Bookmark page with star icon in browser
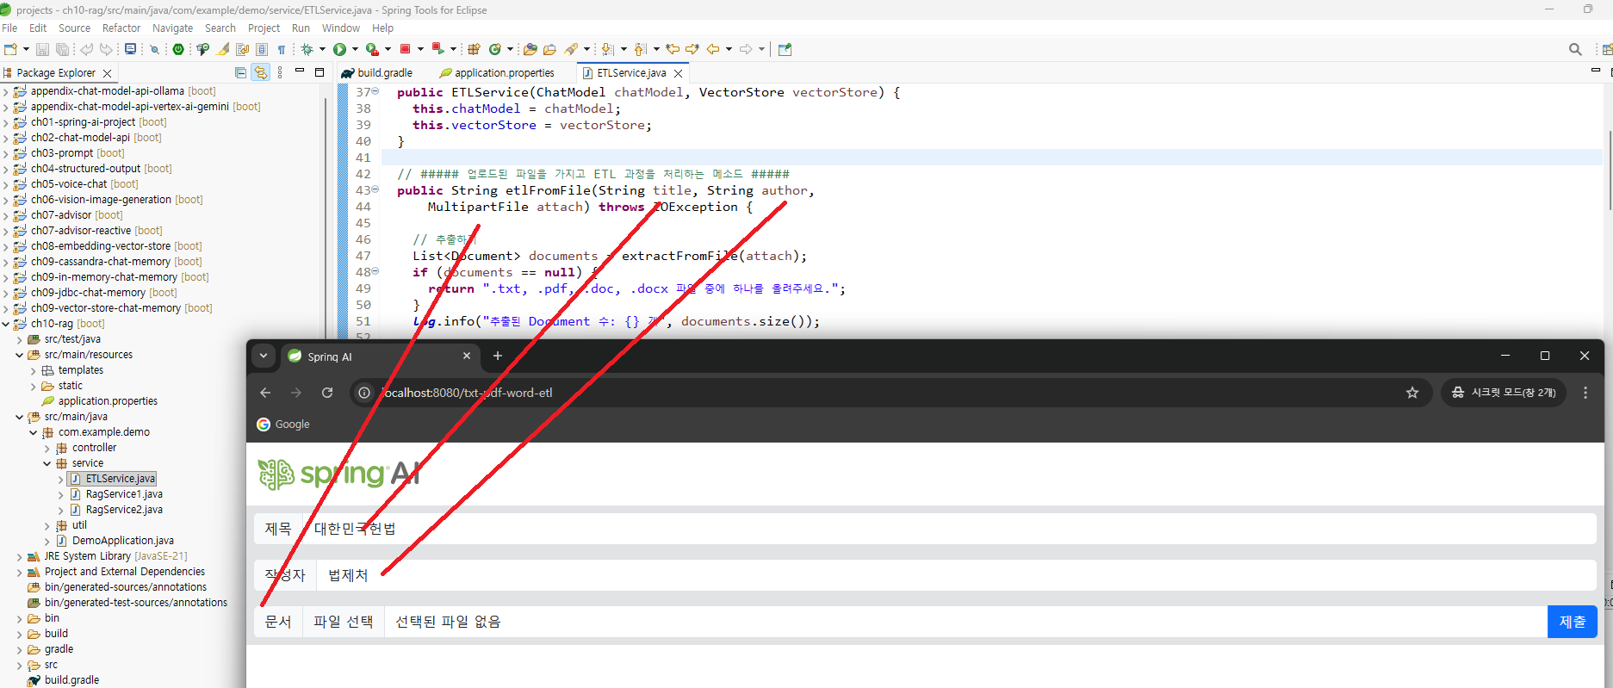Image resolution: width=1613 pixels, height=688 pixels. (1412, 393)
